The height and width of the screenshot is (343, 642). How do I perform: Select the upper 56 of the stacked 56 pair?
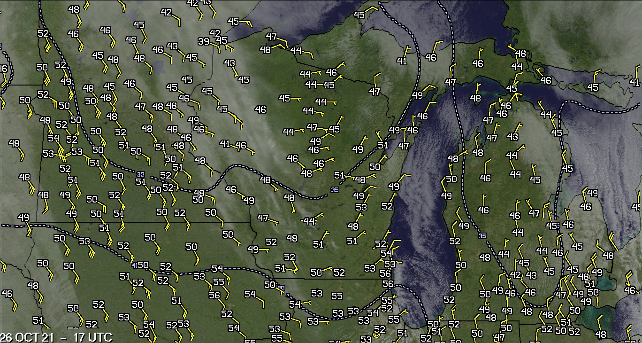(x=385, y=273)
